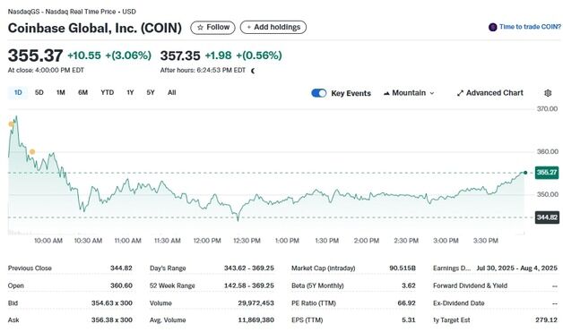
Task: Click the mountain chart type icon
Action: pyautogui.click(x=386, y=93)
